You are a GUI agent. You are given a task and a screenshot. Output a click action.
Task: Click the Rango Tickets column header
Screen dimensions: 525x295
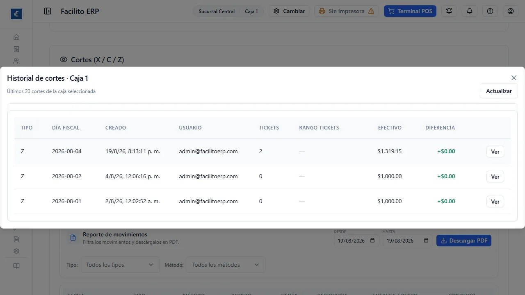coord(319,128)
